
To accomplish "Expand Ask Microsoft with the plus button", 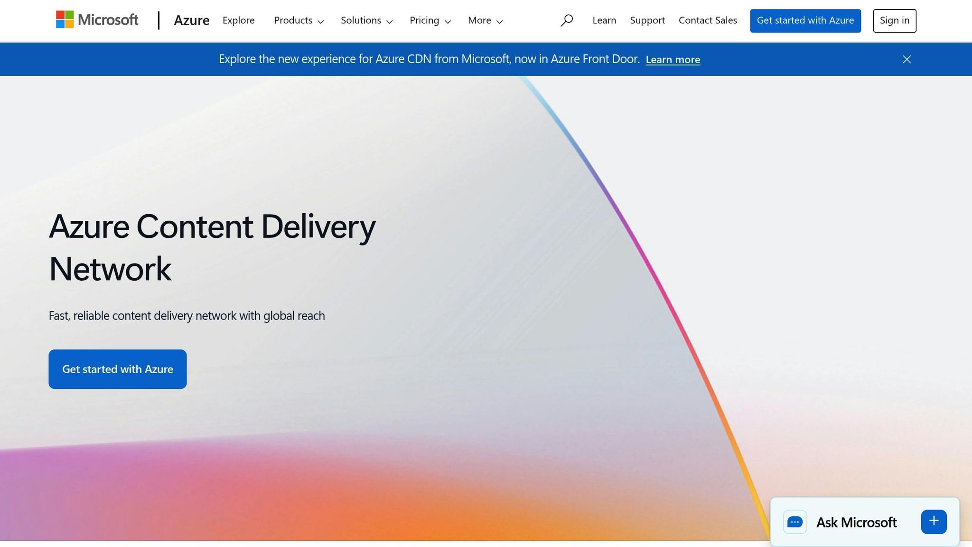I will 934,521.
